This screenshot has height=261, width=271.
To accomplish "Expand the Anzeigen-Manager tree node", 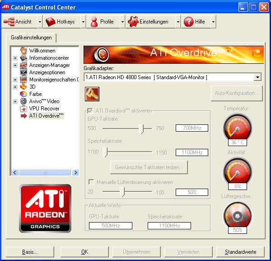I will (x=15, y=65).
